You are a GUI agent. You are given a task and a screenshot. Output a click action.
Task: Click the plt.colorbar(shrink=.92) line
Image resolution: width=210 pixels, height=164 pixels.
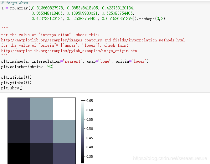pos(27,66)
